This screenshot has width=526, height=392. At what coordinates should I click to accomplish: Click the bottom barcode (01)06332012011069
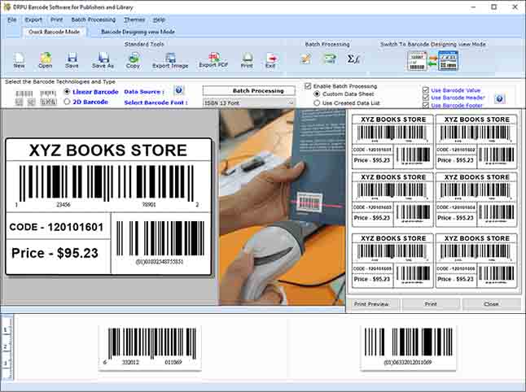(408, 347)
